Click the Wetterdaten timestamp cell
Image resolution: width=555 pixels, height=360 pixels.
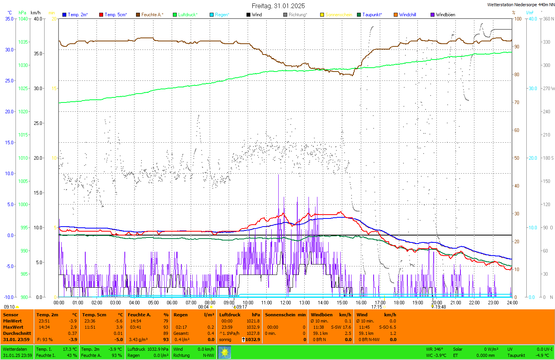click(x=17, y=352)
